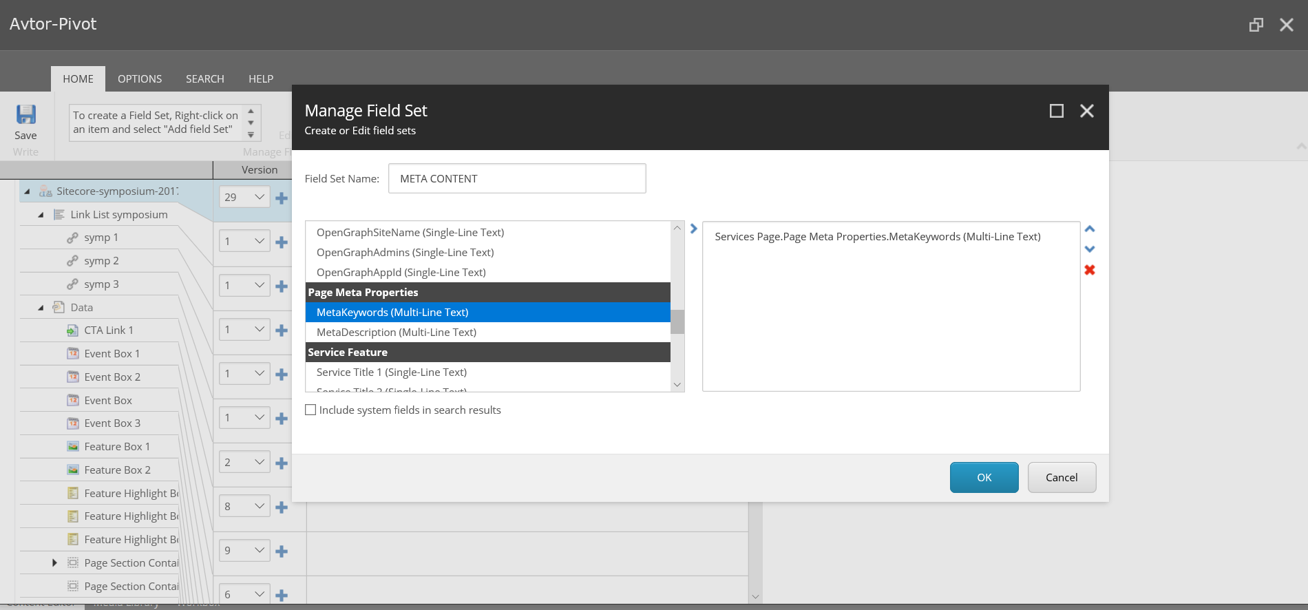Viewport: 1308px width, 610px height.
Task: Maximize the Manage Field Set dialog
Action: [x=1056, y=111]
